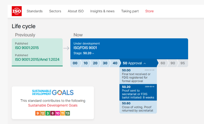Select the 50.20 substage entry
Image resolution: width=204 pixels, height=124 pixels.
138,92
